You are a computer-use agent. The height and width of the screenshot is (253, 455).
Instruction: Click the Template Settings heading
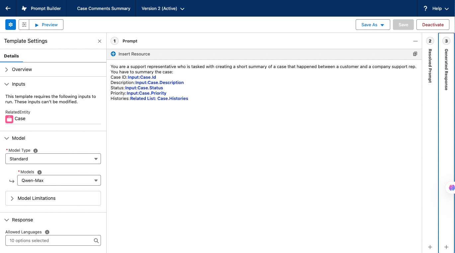click(26, 41)
